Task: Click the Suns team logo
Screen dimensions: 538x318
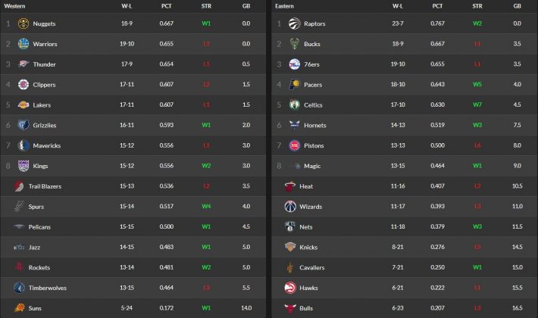Action: 19,308
